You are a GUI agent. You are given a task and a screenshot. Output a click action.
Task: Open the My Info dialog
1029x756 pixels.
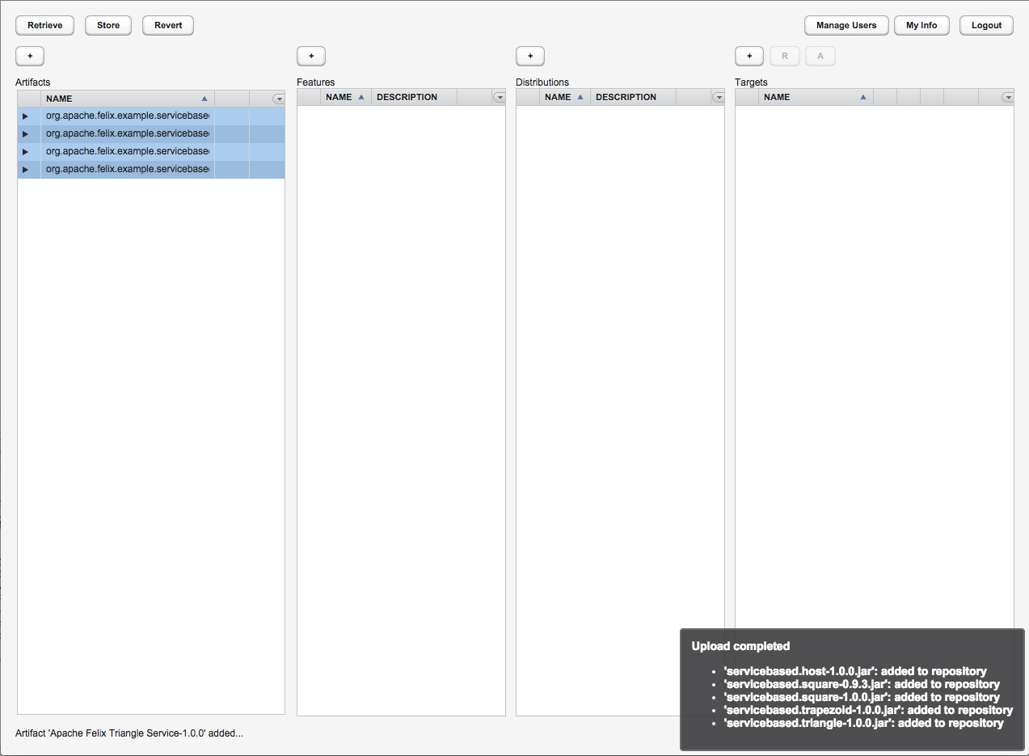click(x=921, y=25)
